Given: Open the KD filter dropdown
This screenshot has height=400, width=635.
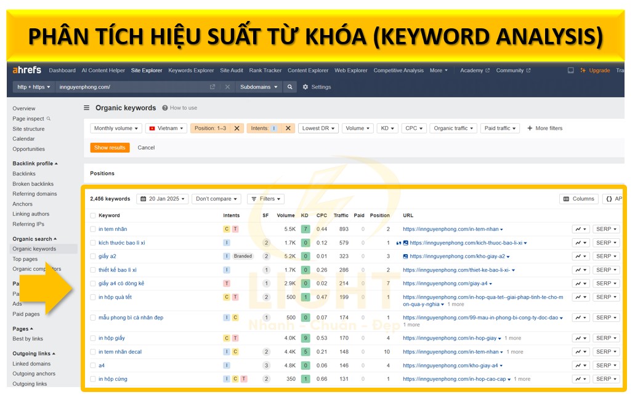Looking at the screenshot, I should pos(387,128).
